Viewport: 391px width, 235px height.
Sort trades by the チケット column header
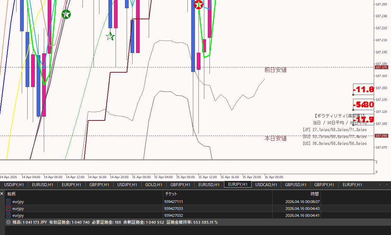point(171,194)
